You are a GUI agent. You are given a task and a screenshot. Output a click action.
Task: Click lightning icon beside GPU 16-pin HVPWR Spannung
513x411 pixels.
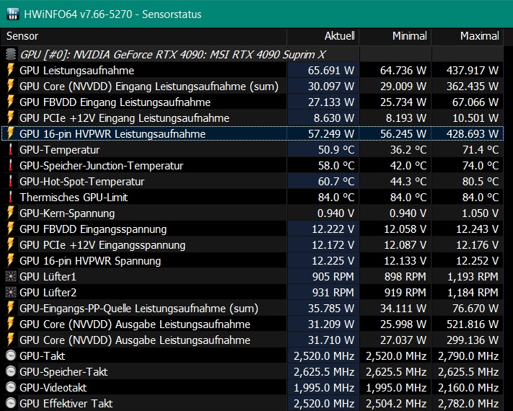coord(11,260)
